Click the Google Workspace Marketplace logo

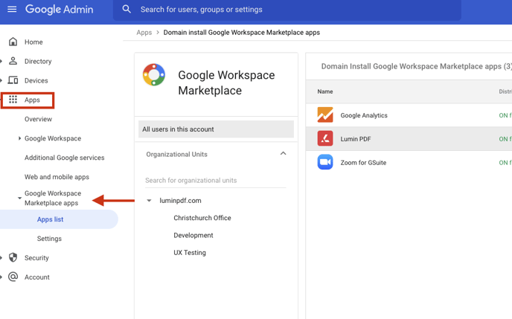point(154,74)
